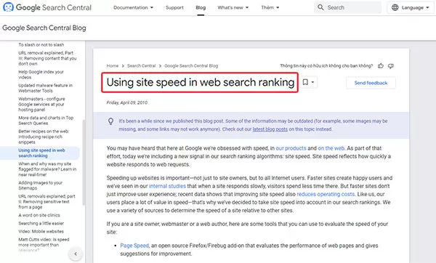Open the Language selector dropdown
This screenshot has height=263, width=436.
pyautogui.click(x=411, y=7)
